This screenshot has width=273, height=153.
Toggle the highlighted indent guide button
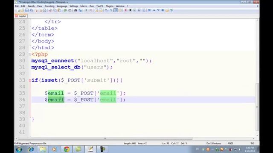pyautogui.click(x=116, y=10)
